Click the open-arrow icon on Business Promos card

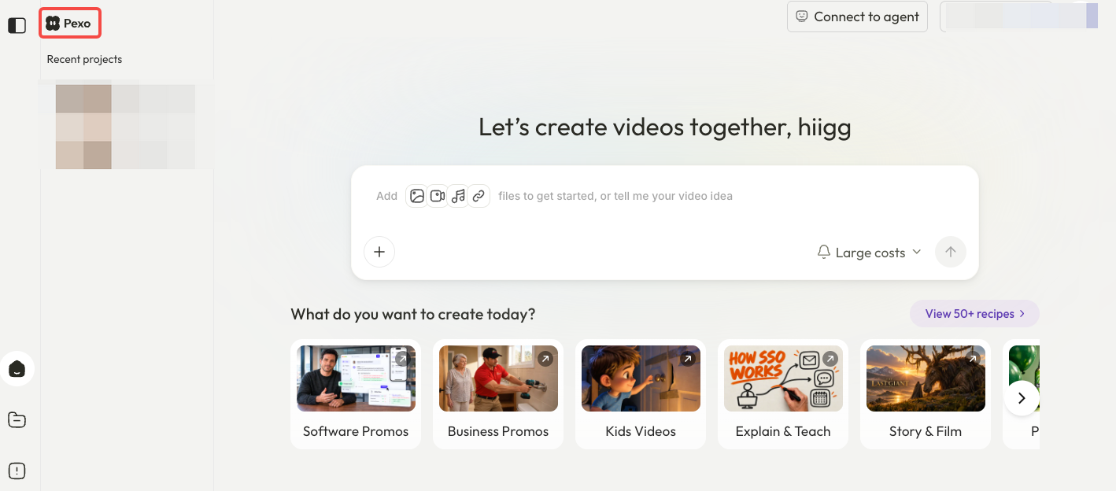(x=545, y=358)
